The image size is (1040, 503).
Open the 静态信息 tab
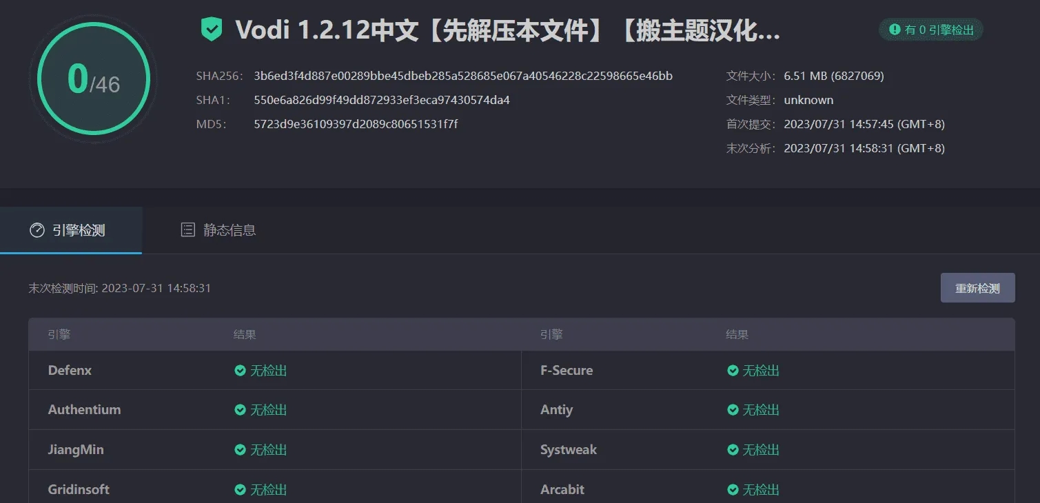click(x=218, y=230)
